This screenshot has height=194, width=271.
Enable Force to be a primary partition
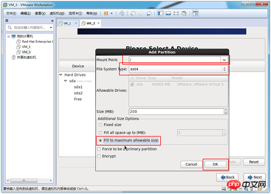click(x=99, y=149)
